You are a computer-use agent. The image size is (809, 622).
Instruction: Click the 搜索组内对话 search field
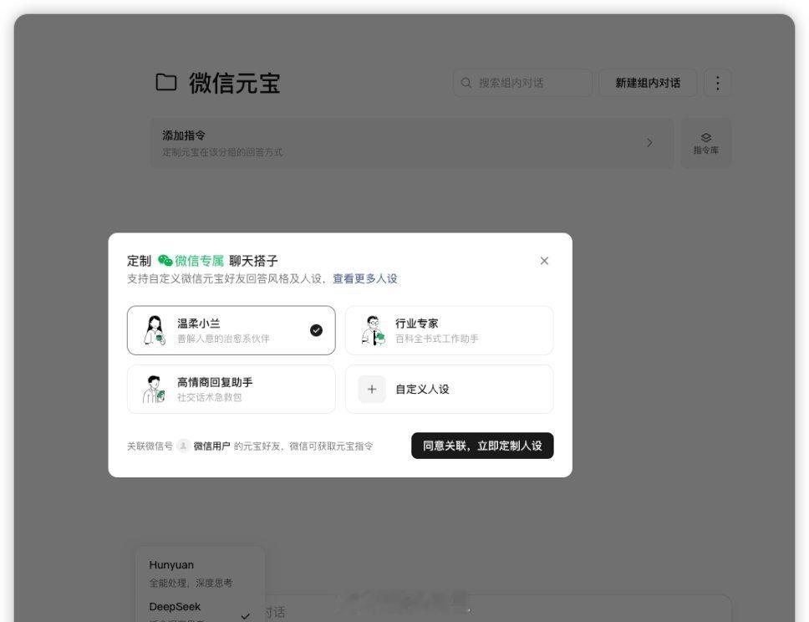tap(522, 83)
